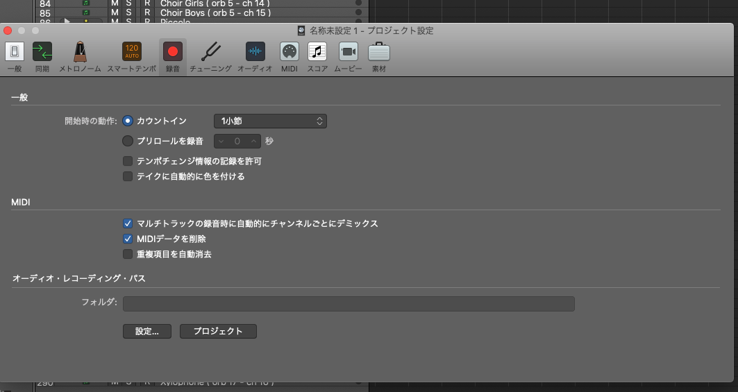Solo Choir Boys track in background window
This screenshot has width=738, height=392.
coord(128,12)
